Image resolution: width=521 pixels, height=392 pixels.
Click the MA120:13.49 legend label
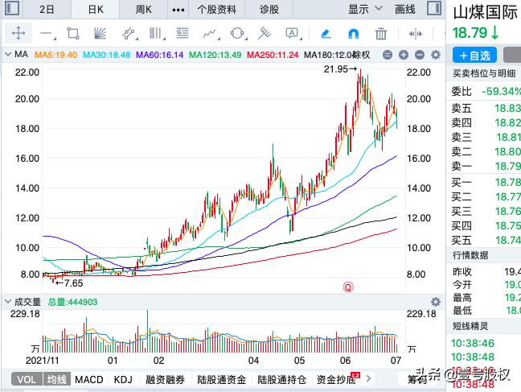(x=215, y=55)
